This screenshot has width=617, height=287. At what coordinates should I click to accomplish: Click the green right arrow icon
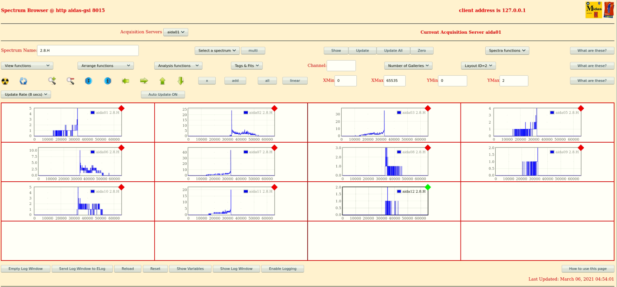144,81
